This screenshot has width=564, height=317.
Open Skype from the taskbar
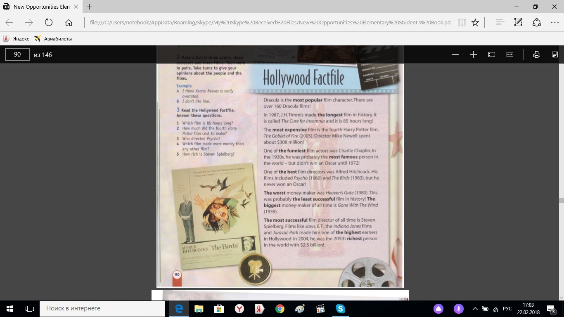[341, 309]
